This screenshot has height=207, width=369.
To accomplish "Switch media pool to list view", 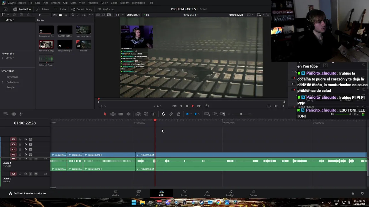I will (66, 15).
